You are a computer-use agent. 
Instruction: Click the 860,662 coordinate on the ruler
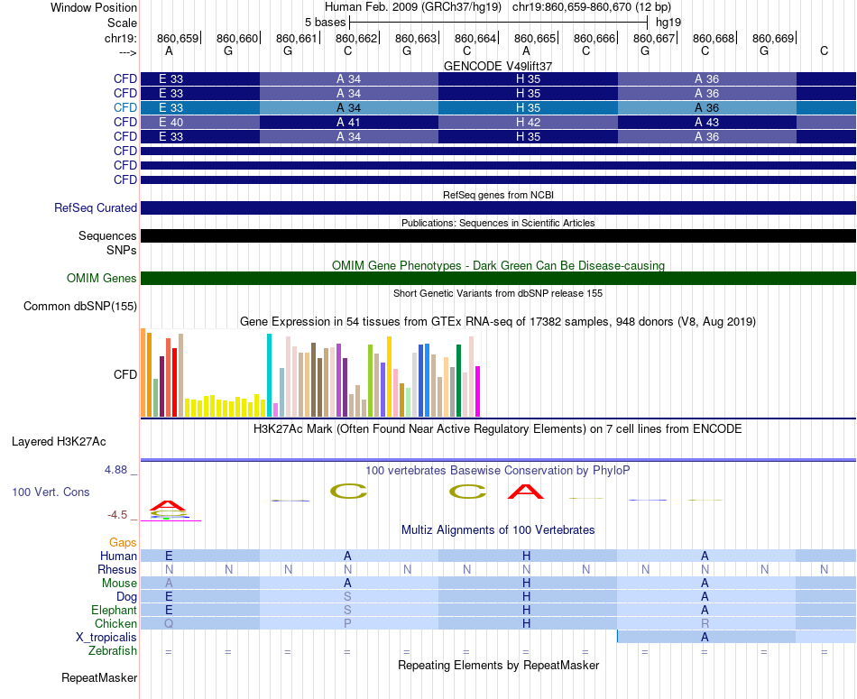coord(356,38)
